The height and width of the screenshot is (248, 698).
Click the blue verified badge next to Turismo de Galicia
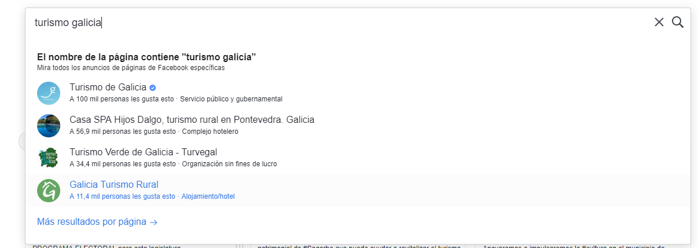coord(152,87)
